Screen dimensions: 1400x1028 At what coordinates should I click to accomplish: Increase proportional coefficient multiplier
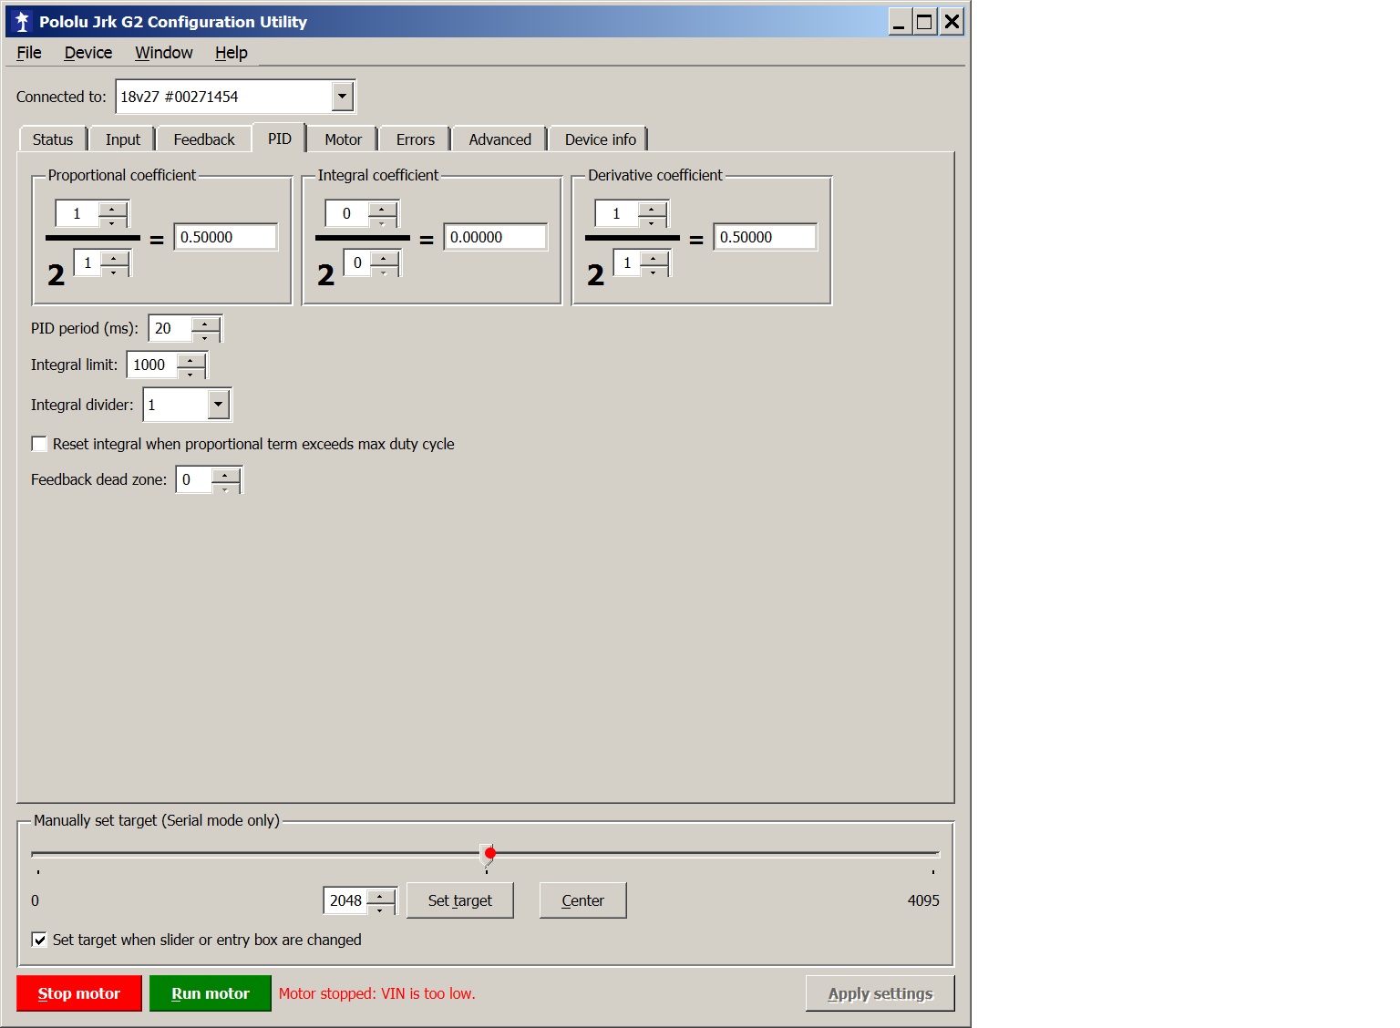click(112, 208)
